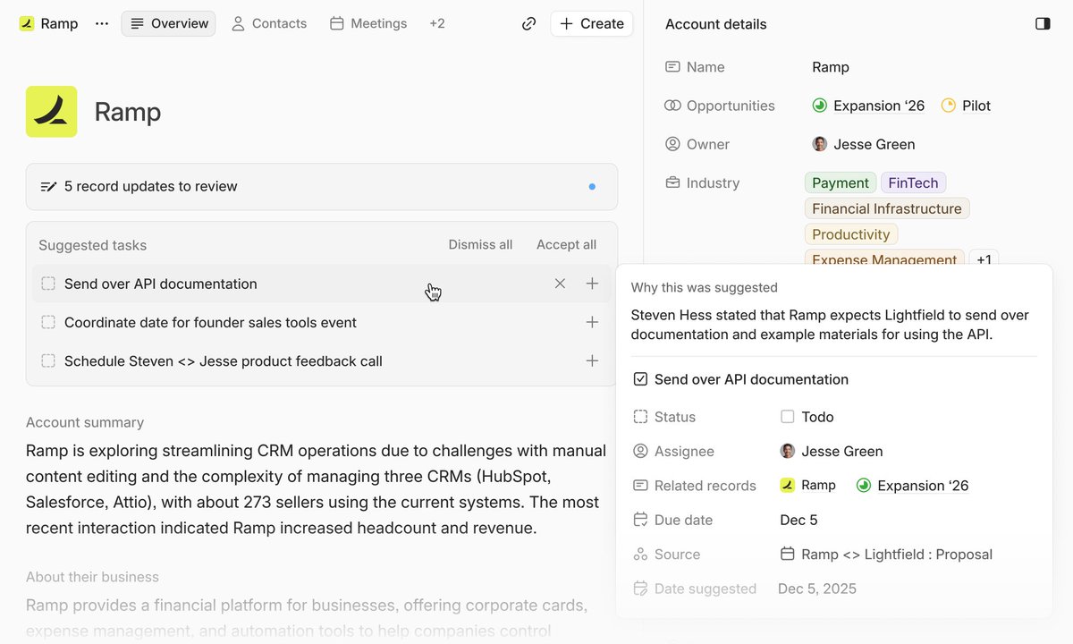Click the Status field icon in popup

(640, 417)
